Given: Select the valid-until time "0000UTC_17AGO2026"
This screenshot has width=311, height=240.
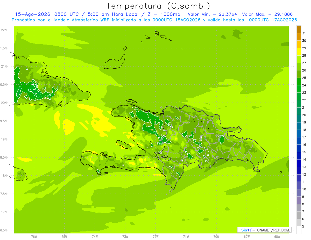Looking at the screenshot, I should click(x=273, y=20).
